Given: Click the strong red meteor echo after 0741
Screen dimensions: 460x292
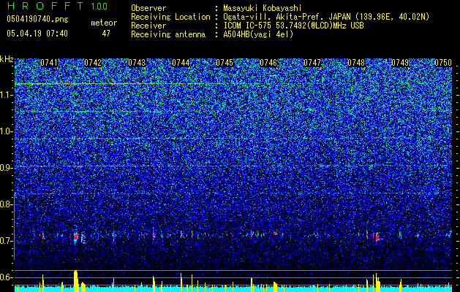Looking at the screenshot, I should (x=76, y=236).
